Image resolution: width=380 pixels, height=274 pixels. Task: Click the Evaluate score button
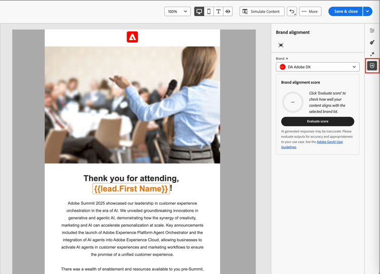click(318, 122)
